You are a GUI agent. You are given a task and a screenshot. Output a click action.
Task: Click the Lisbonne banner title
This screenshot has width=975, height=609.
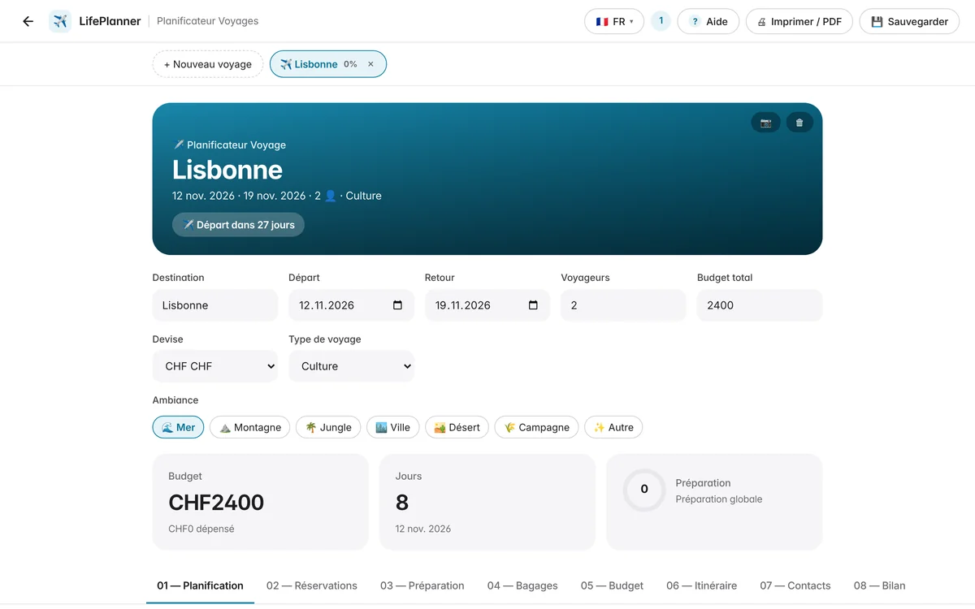227,170
